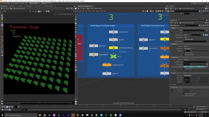Click the Offset expression field
Screen dimensions: 209x117
click(195, 67)
